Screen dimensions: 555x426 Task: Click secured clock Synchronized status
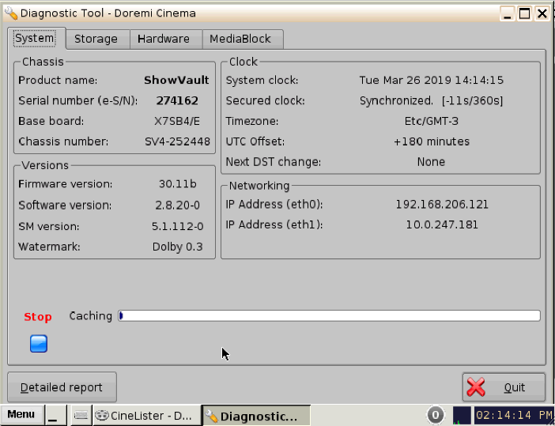pos(431,101)
